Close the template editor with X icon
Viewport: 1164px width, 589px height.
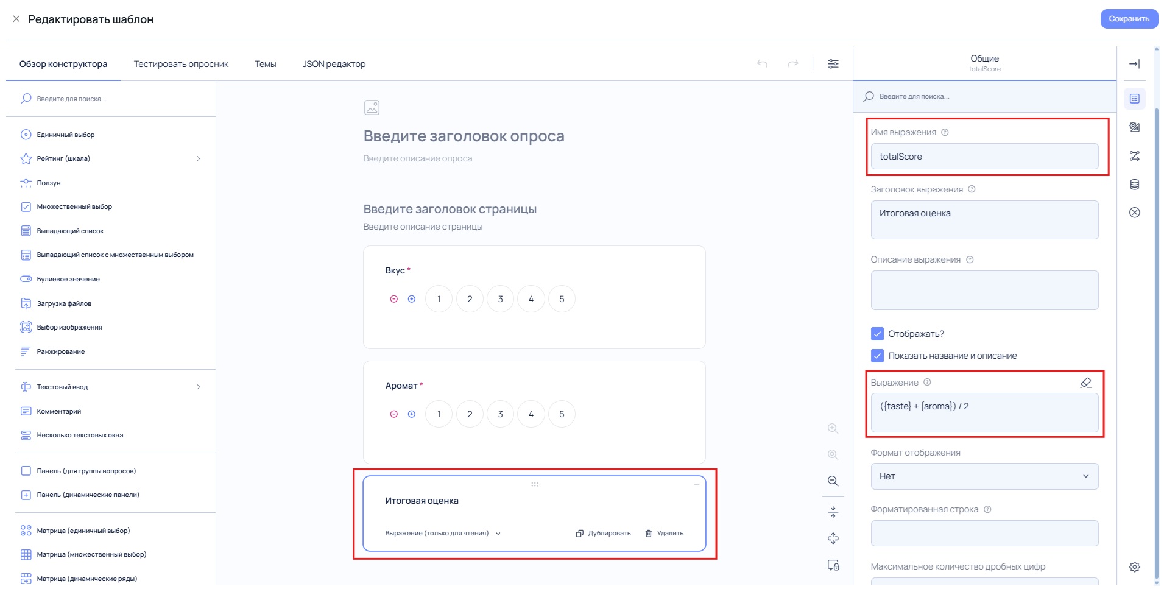(16, 19)
